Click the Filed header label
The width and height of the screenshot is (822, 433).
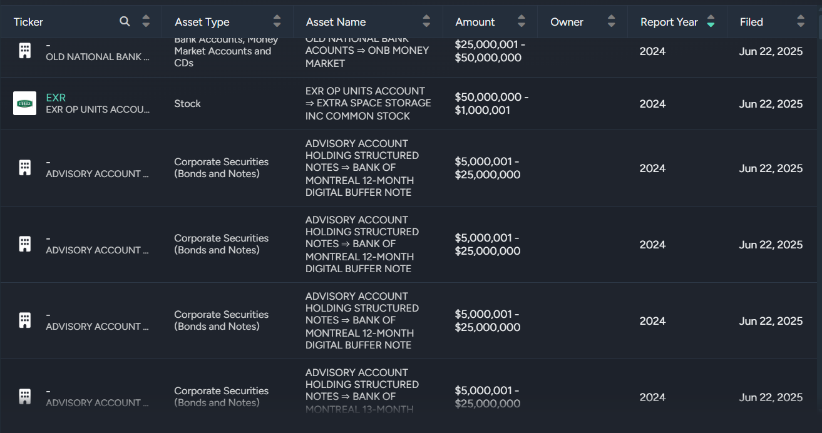[751, 22]
